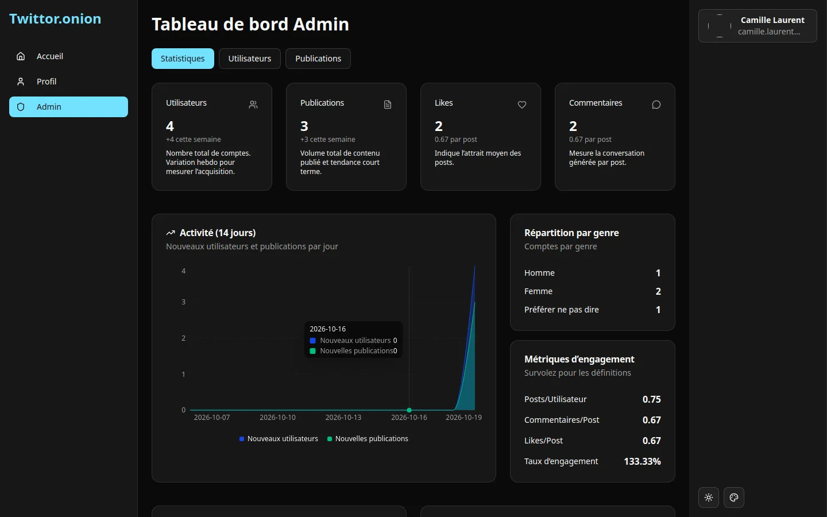The height and width of the screenshot is (517, 827).
Task: Switch to the Publications tab
Action: pos(318,59)
